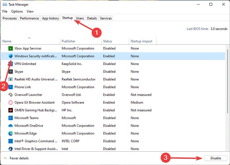Sort by the Publisher column header
Viewport: 230px width, 165px height.
point(80,41)
